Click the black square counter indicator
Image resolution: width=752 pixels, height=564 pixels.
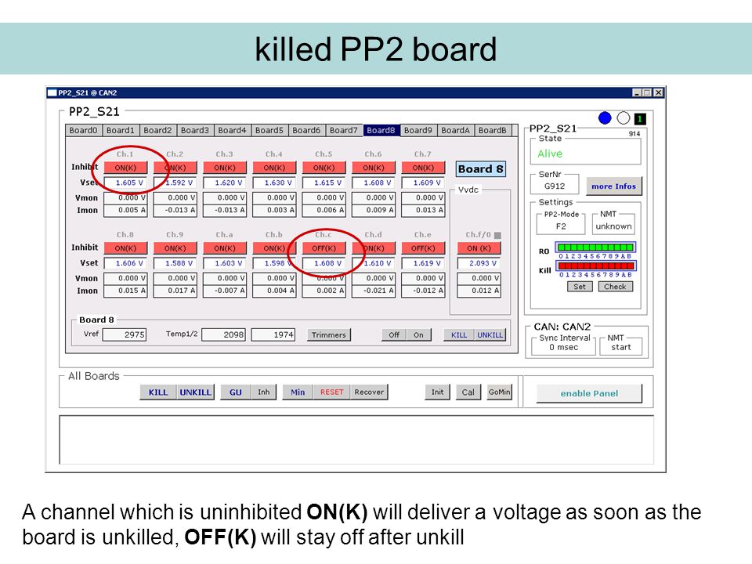tap(640, 118)
